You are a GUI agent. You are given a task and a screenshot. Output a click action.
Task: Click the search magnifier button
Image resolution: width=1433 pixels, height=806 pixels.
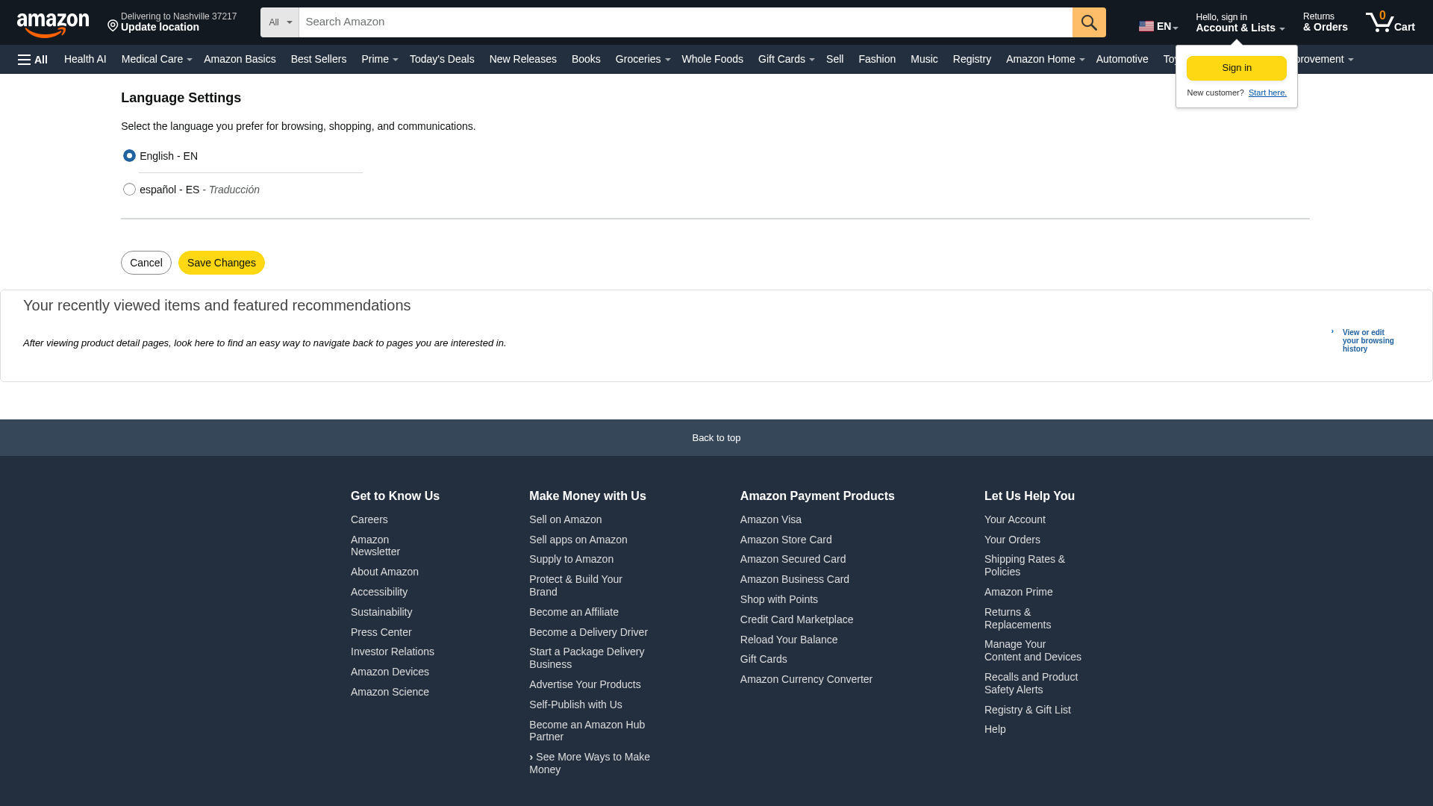(x=1089, y=22)
